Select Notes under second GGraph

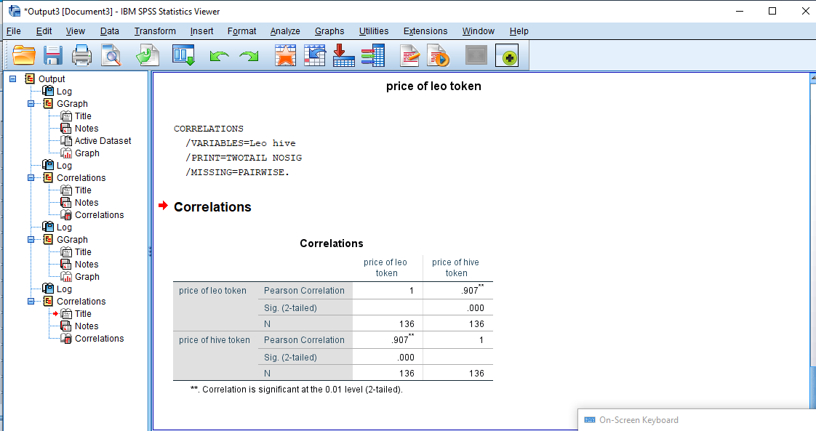87,265
